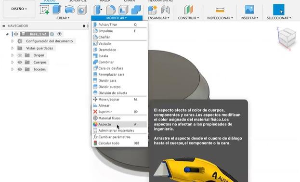300x182 pixels.
Task: Choose Mover/copiar menu entry
Action: pyautogui.click(x=119, y=99)
